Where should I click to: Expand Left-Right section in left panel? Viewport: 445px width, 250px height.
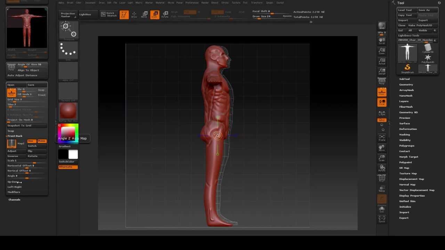(x=15, y=187)
